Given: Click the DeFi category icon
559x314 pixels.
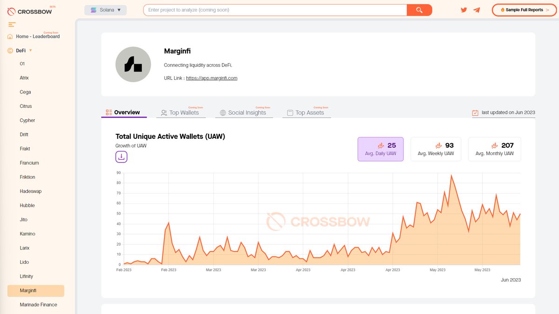Looking at the screenshot, I should 10,51.
